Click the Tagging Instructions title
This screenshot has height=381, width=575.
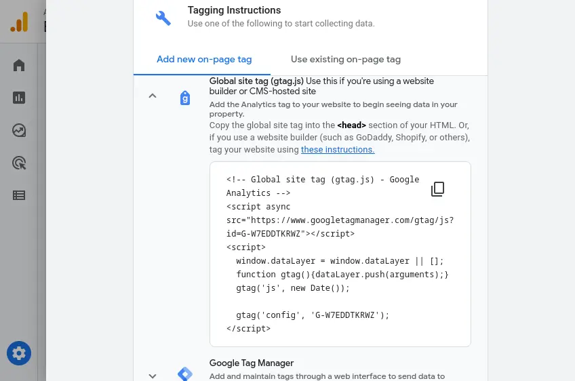pyautogui.click(x=235, y=10)
